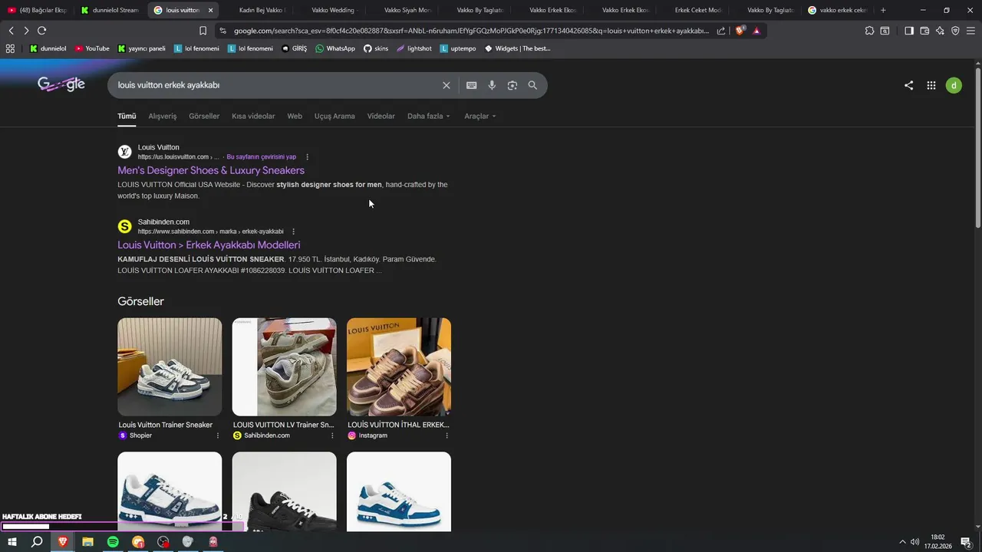
Task: Switch to the 'Uçuş Arama' search tab
Action: pos(334,117)
